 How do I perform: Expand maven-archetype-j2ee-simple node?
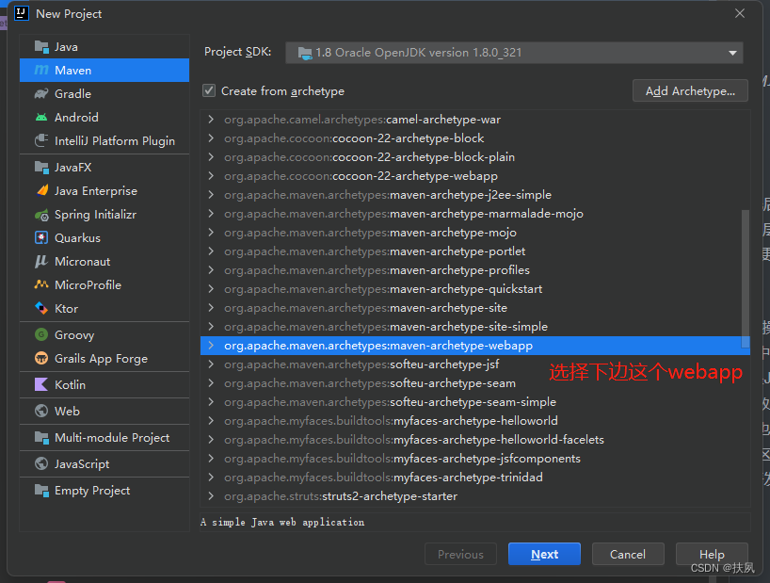(x=211, y=195)
